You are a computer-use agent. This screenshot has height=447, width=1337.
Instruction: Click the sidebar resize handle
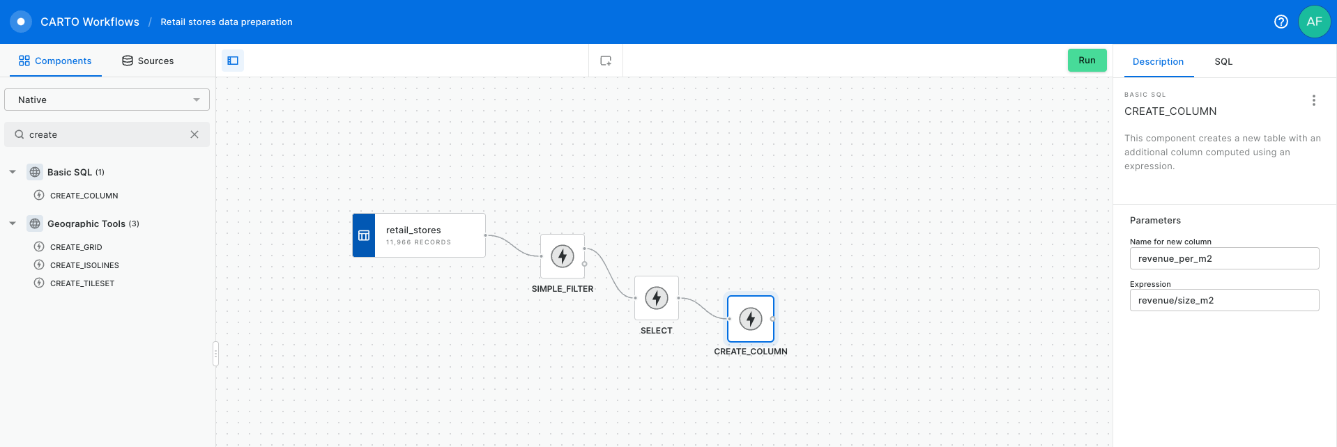(x=215, y=354)
